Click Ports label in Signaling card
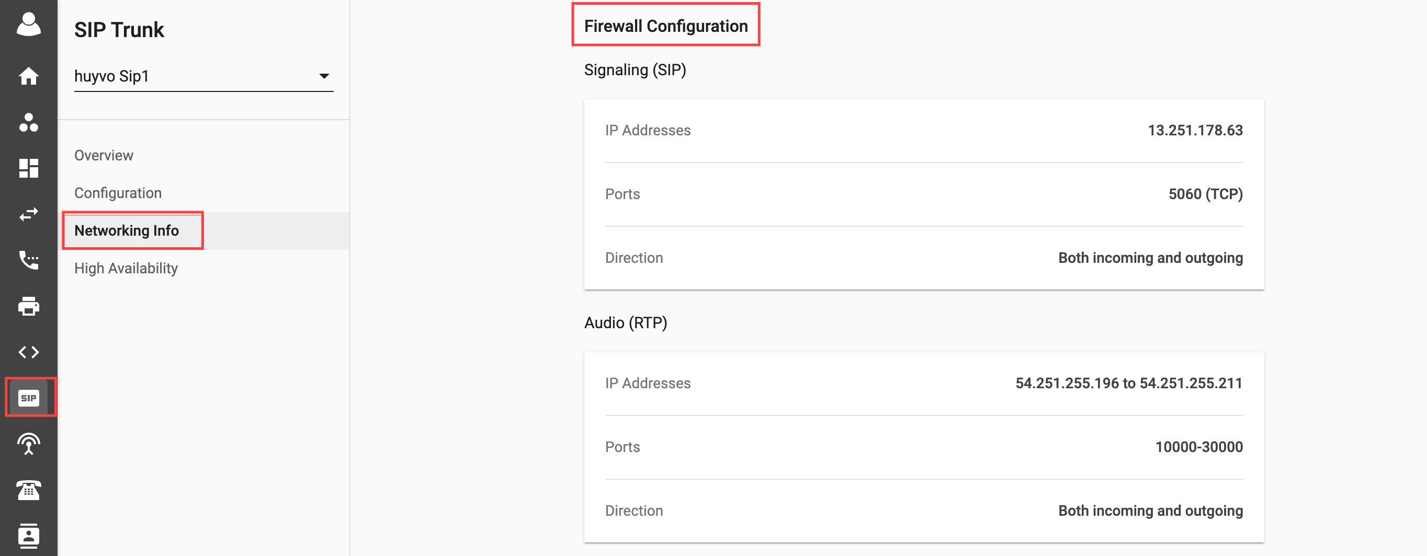Screen dimensions: 1427x556 (x=622, y=194)
